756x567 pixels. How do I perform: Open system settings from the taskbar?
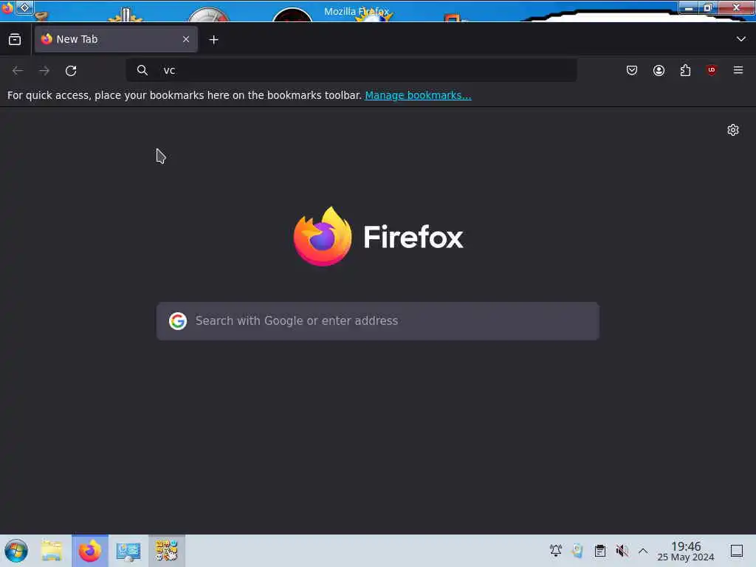(x=128, y=551)
